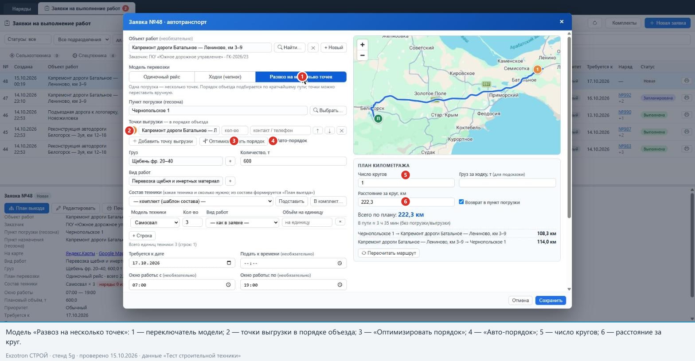Add a new cargo type next to Груз
695x361 pixels.
[x=230, y=161]
